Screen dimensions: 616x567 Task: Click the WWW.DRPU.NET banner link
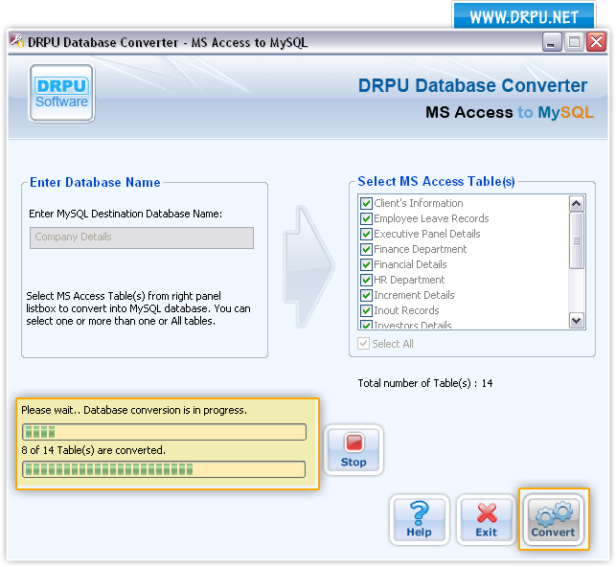(x=524, y=16)
